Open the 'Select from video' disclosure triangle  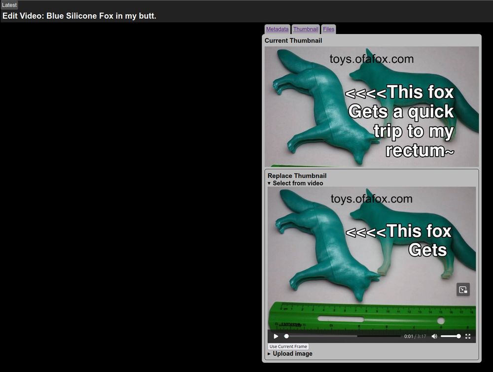pos(270,183)
